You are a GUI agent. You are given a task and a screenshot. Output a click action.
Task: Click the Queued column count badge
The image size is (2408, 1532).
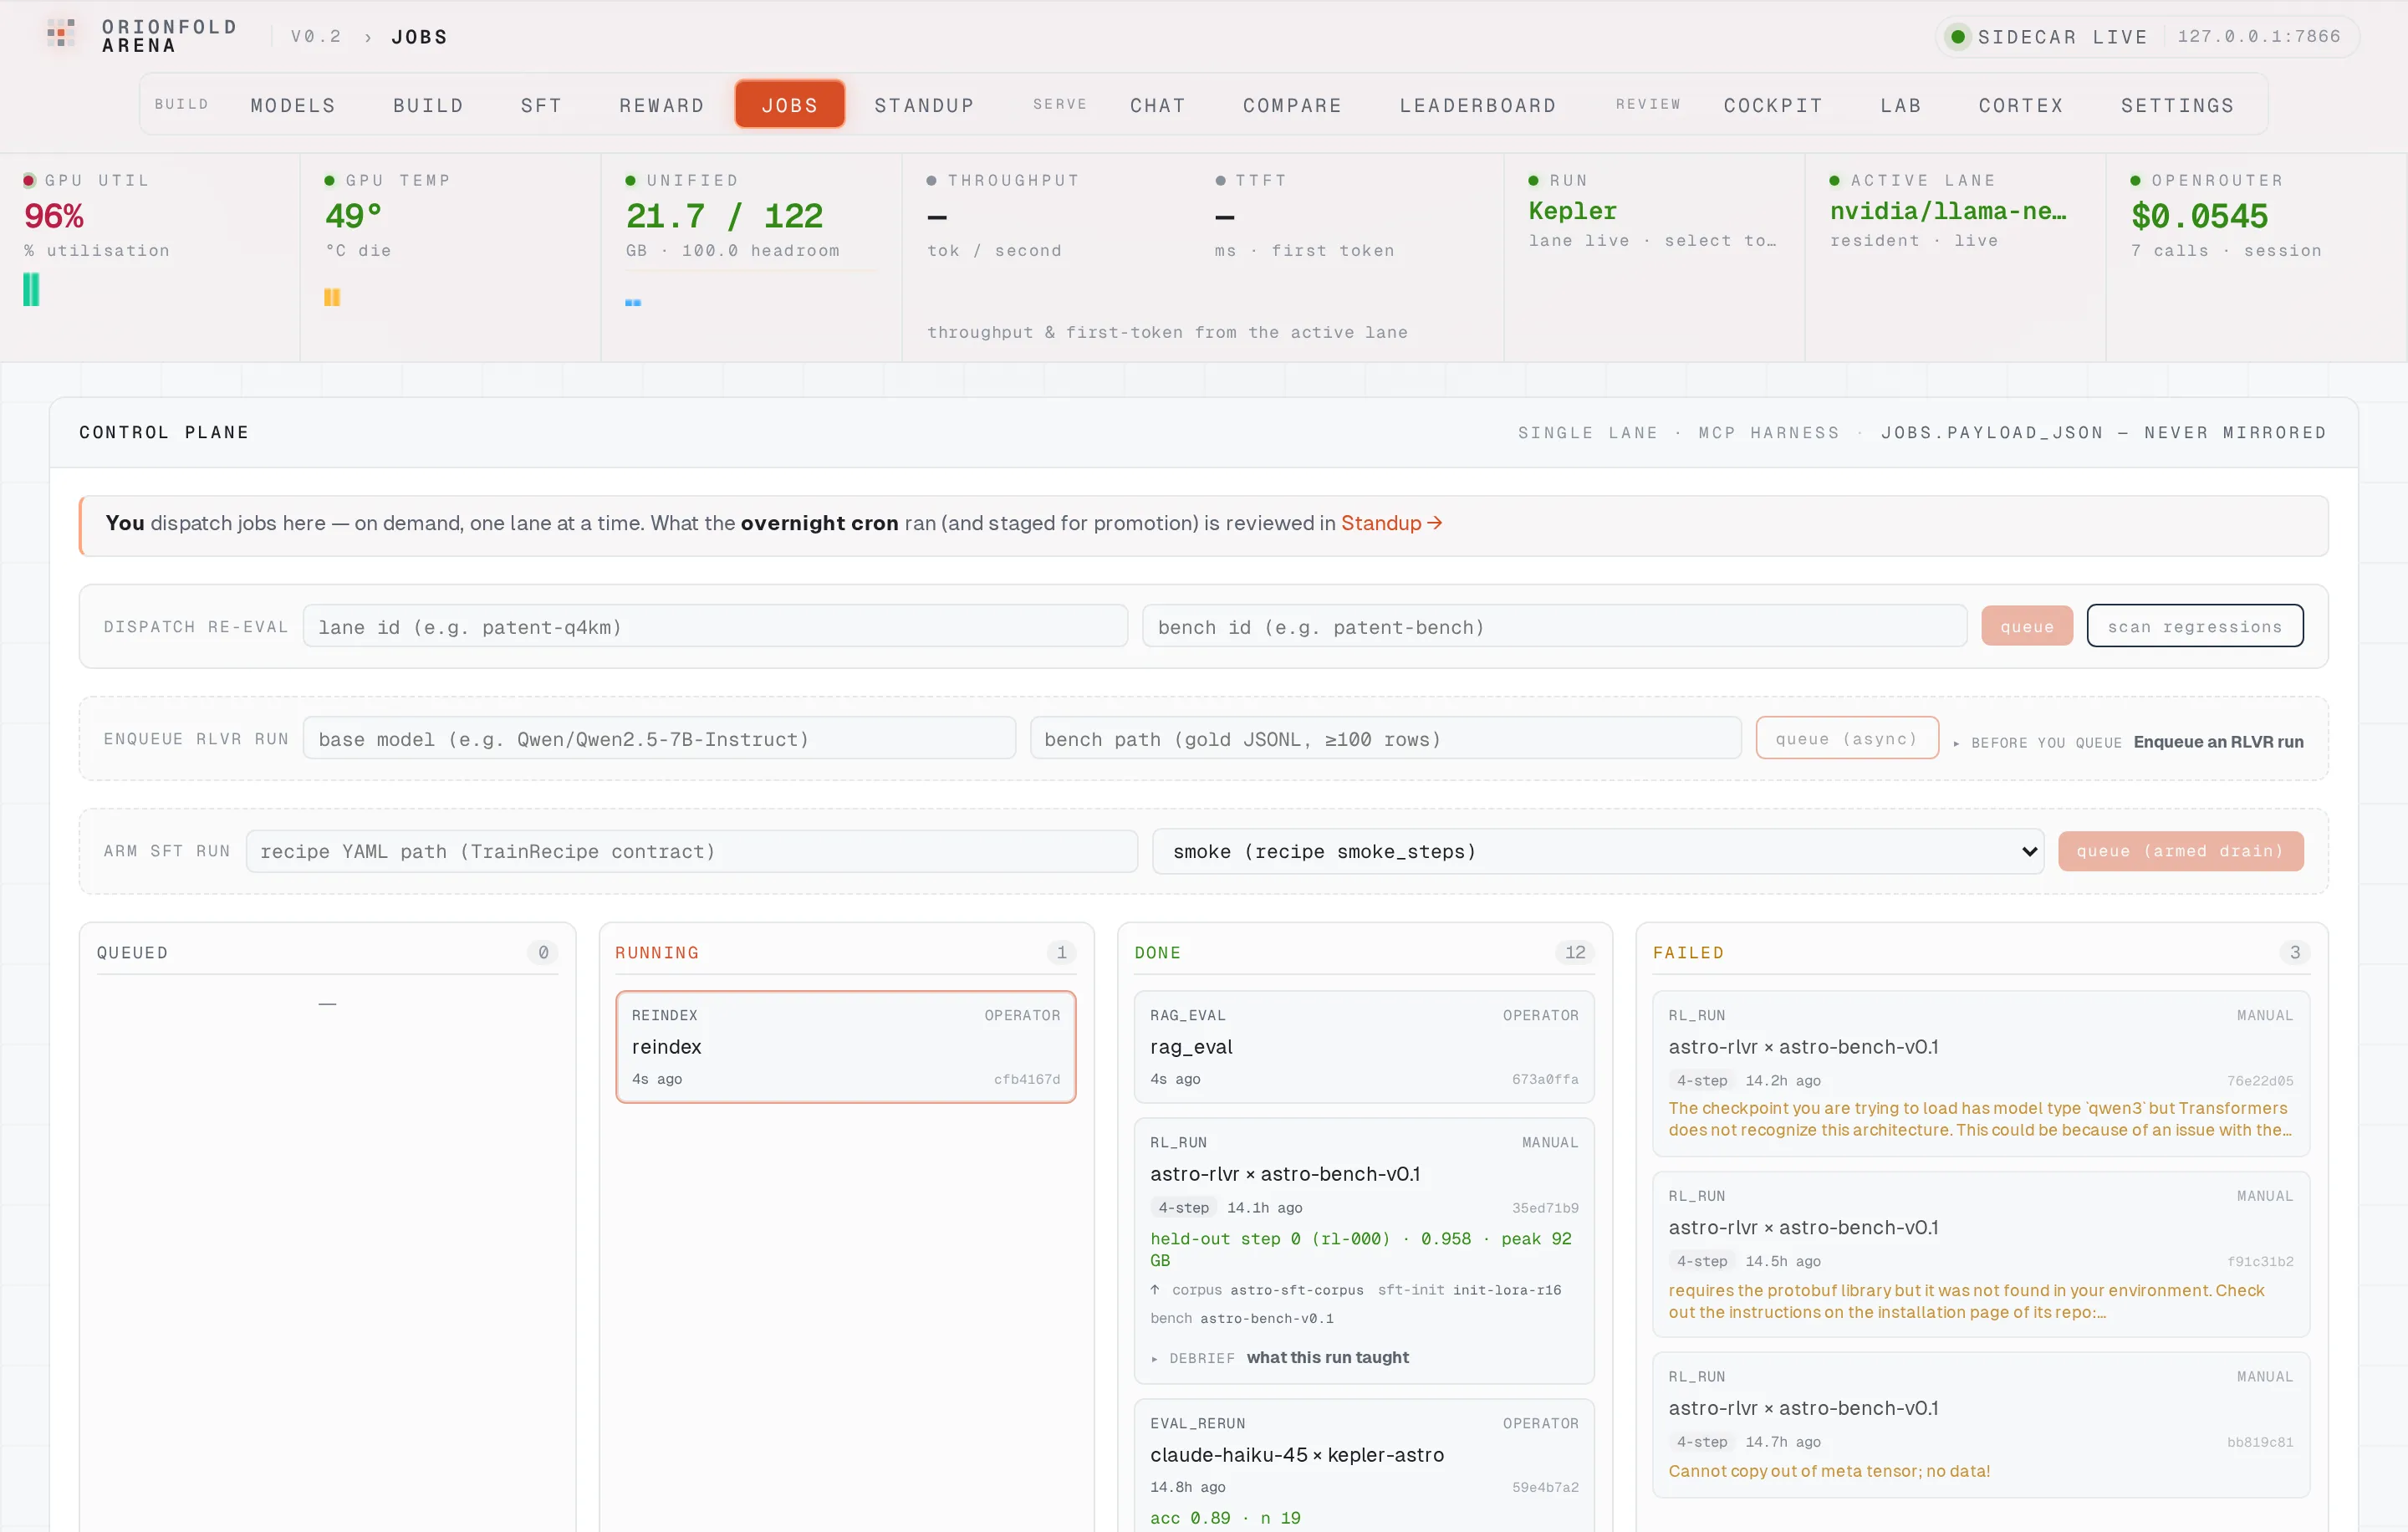point(543,952)
